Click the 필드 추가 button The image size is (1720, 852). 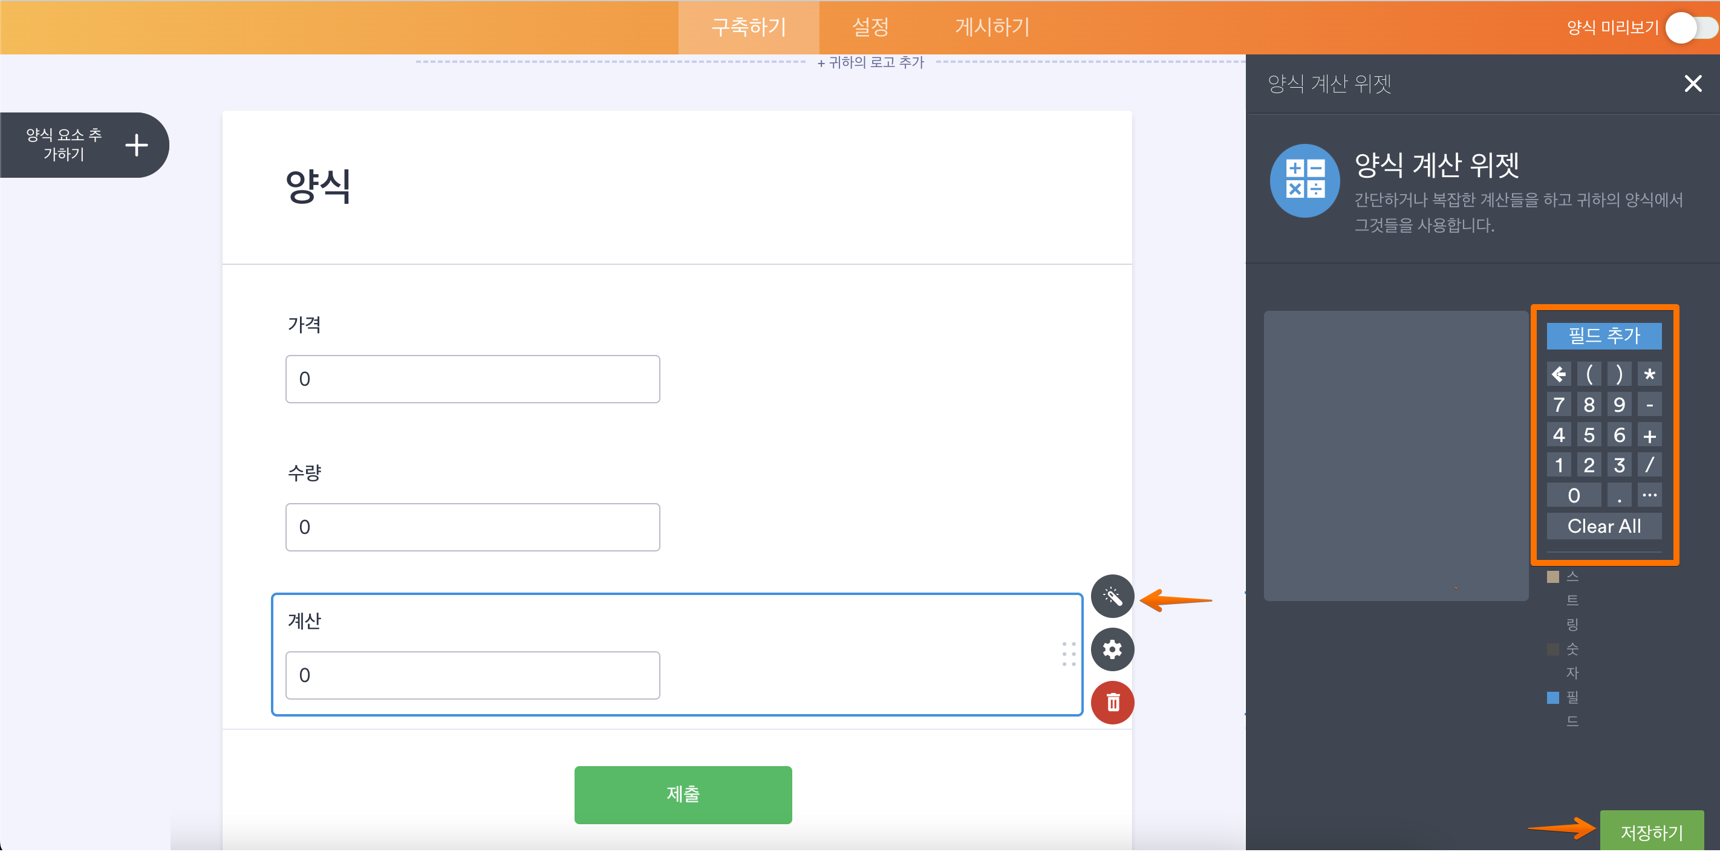[x=1603, y=335]
